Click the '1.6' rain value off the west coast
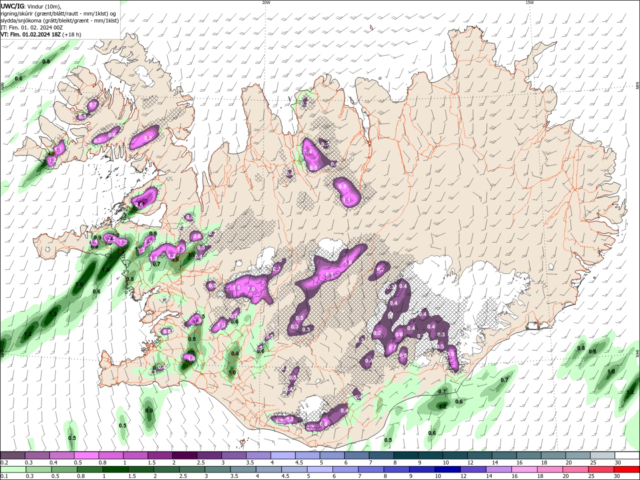 [x=79, y=284]
